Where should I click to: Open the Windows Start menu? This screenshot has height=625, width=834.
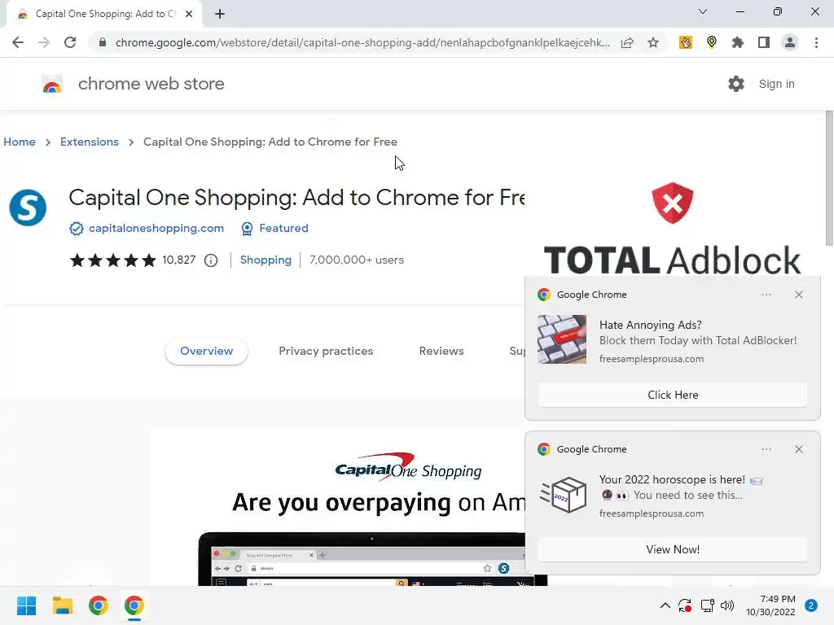(x=26, y=605)
